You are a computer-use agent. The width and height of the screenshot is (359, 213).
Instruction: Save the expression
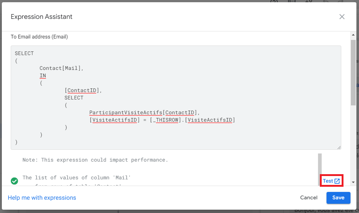coord(338,197)
